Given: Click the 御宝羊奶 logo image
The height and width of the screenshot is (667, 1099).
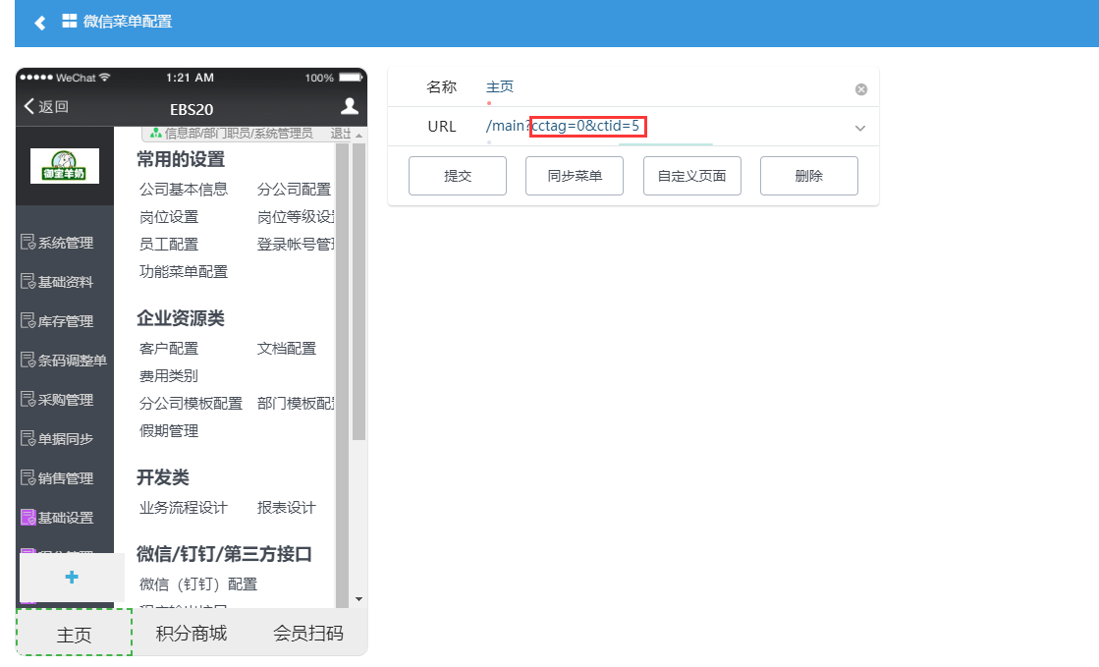Looking at the screenshot, I should click(65, 166).
